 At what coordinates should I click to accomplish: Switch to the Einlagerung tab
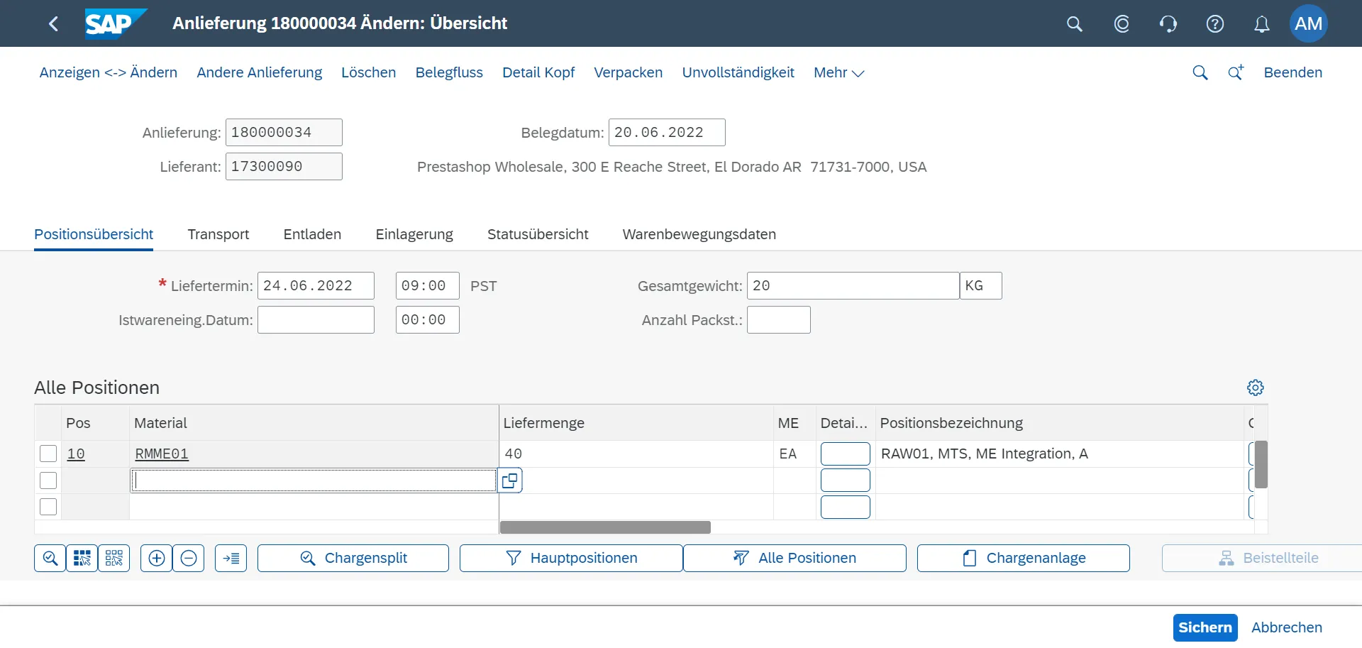click(414, 234)
